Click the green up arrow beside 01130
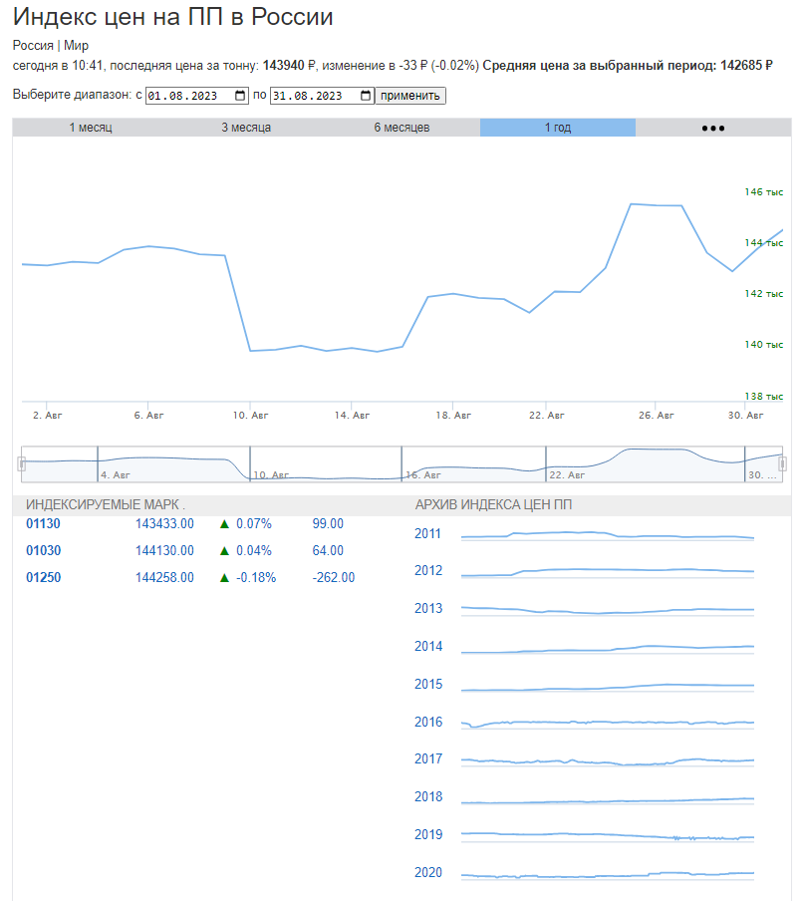The width and height of the screenshot is (804, 901). pyautogui.click(x=224, y=524)
